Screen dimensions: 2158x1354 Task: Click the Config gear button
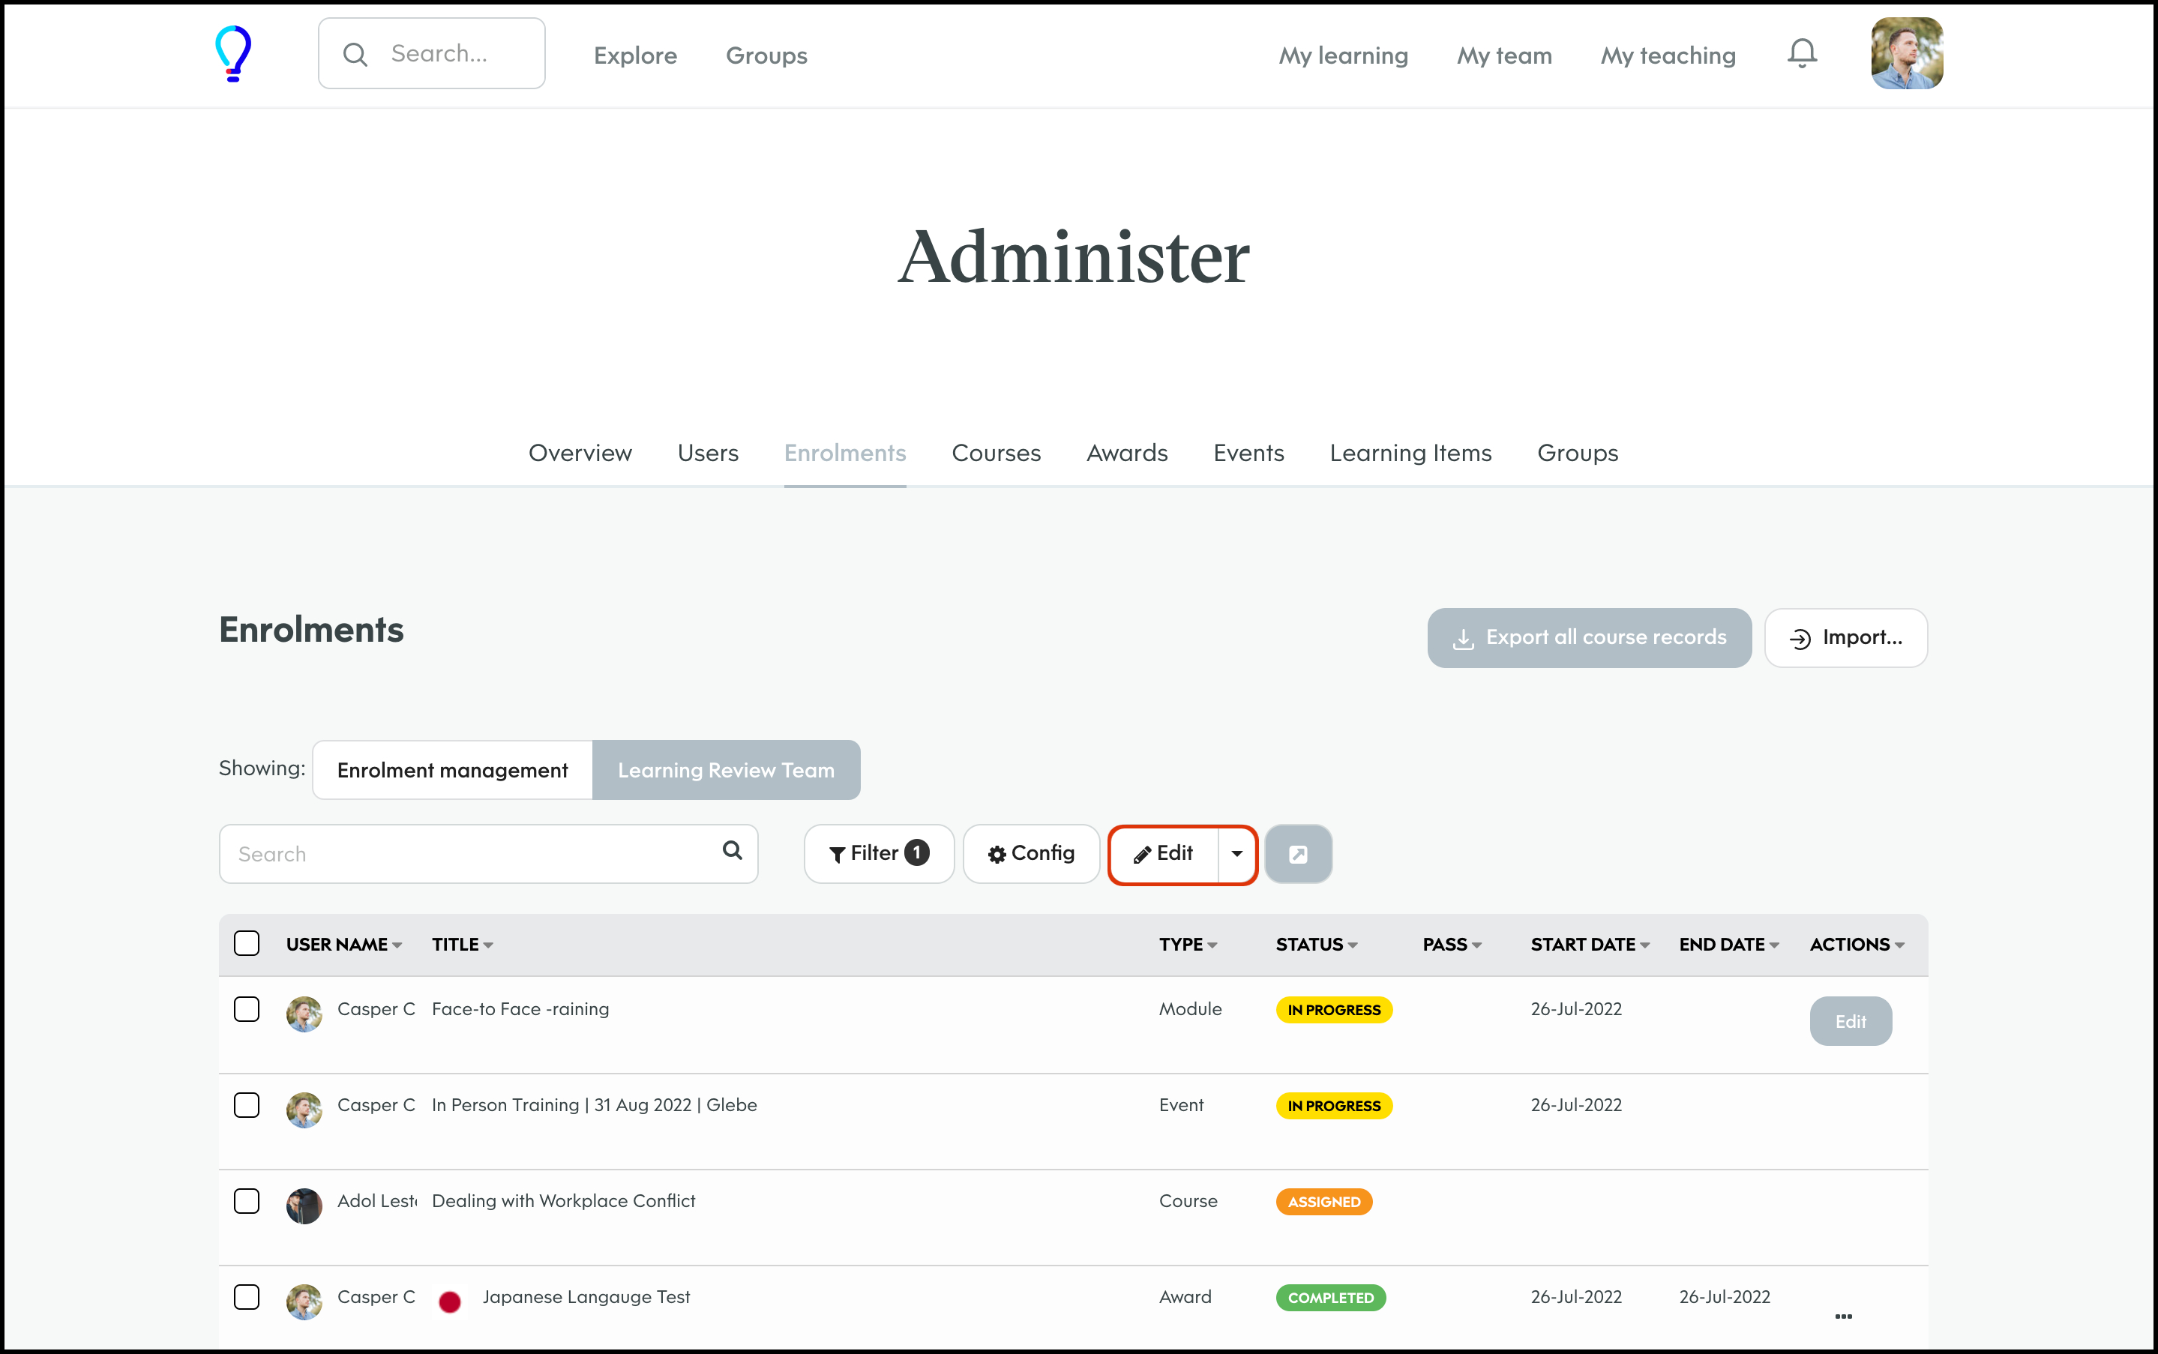point(1031,855)
